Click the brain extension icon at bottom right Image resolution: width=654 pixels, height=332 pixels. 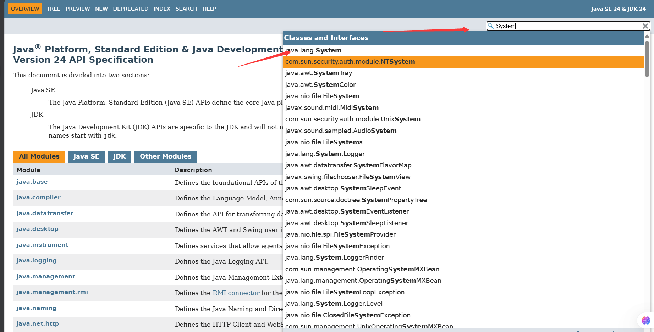coord(646,320)
